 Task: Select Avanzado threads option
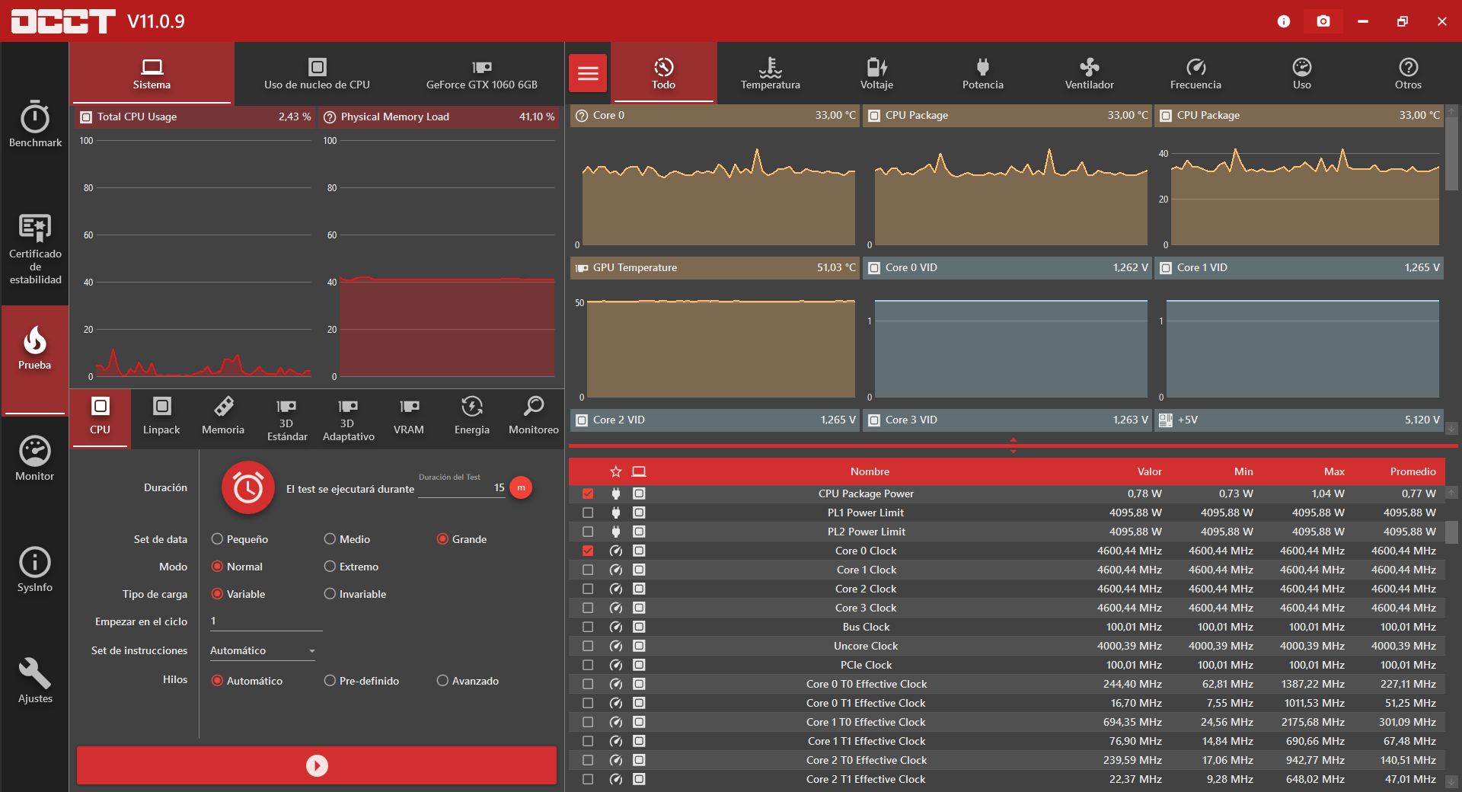point(468,681)
